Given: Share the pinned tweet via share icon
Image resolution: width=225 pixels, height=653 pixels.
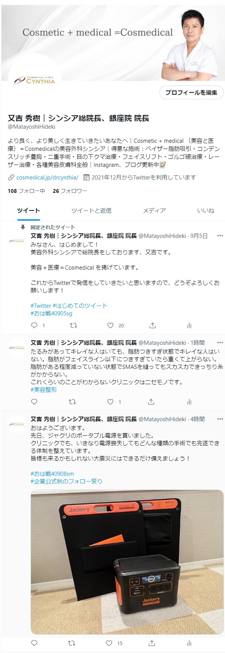Looking at the screenshot, I should pos(152,325).
